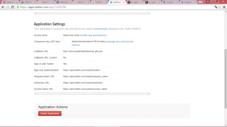
Task: Click the green SSL padlock icon
Action: coord(18,7)
